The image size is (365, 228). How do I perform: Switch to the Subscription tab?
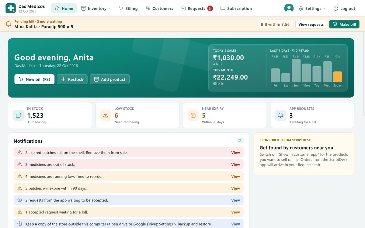tap(236, 9)
